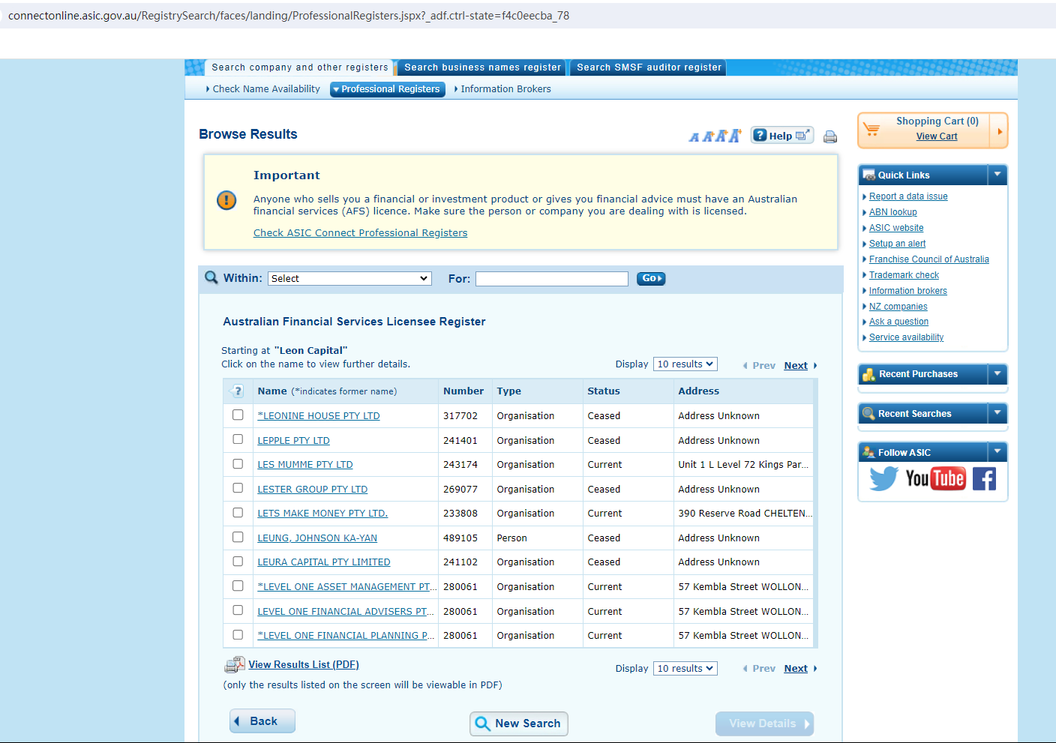Check the LESTER GROUP PTY LTD row
The image size is (1056, 743).
[238, 488]
